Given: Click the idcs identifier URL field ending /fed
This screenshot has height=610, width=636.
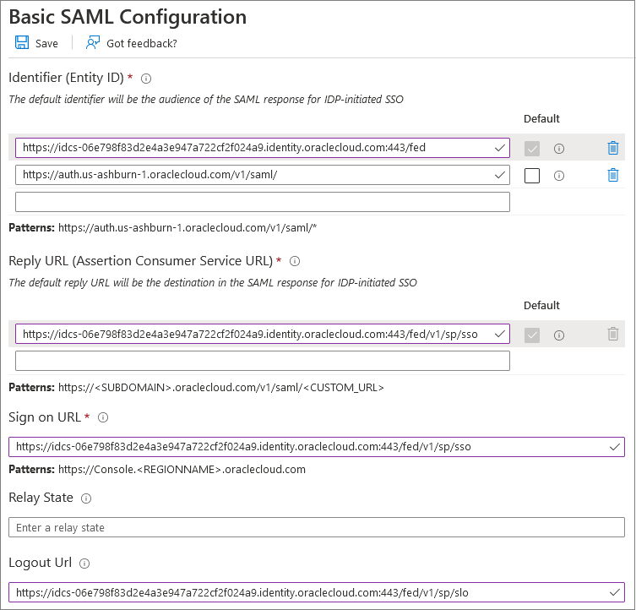Looking at the screenshot, I should [x=263, y=148].
